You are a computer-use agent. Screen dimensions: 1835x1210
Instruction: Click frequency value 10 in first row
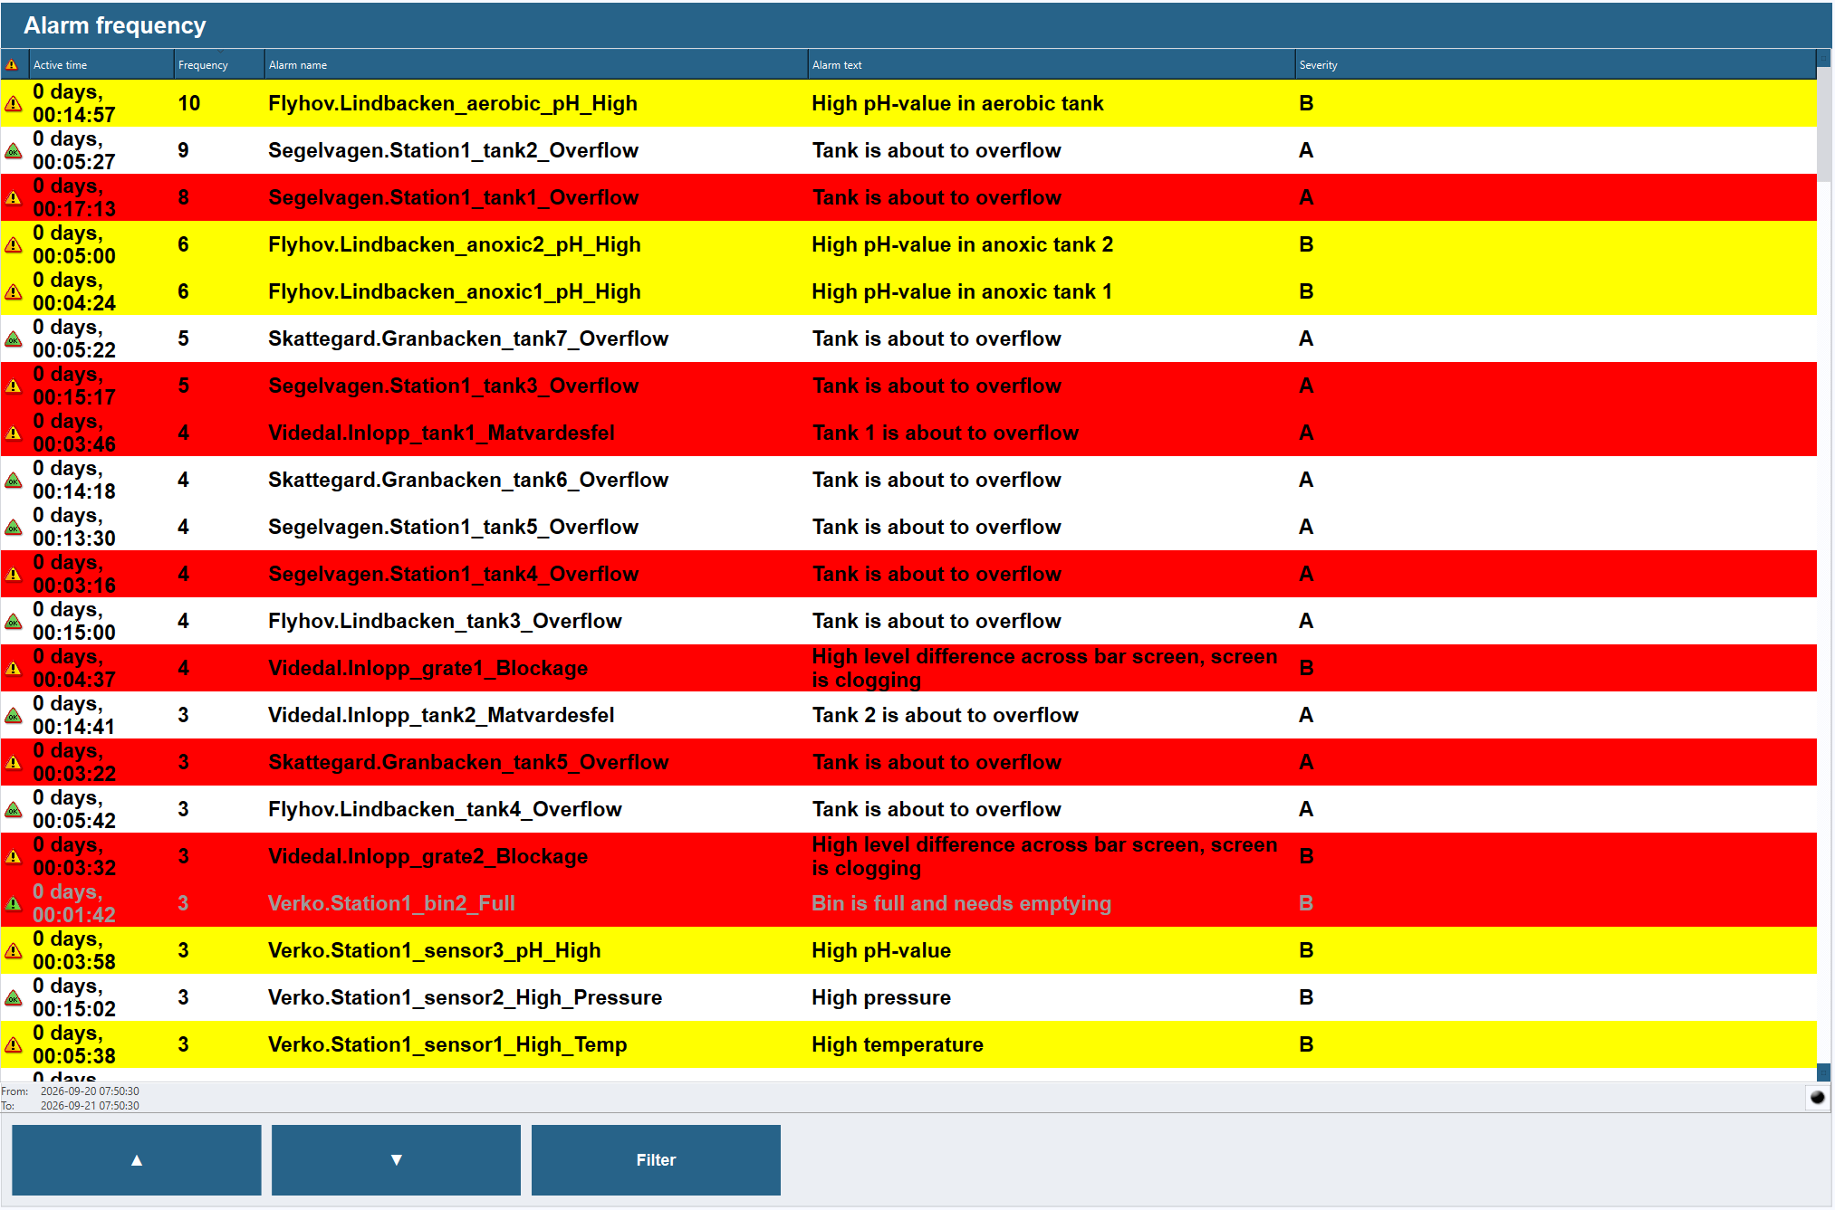[x=189, y=104]
